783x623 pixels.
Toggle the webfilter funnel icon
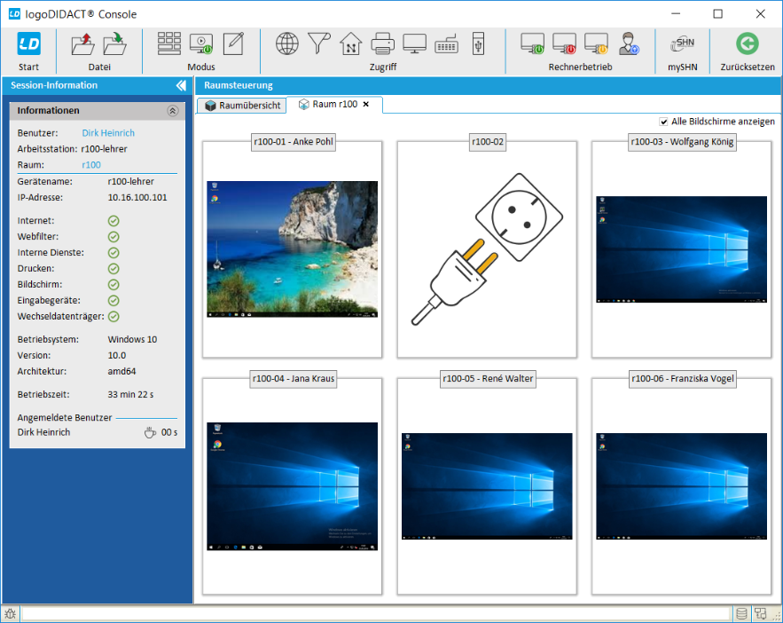(319, 43)
